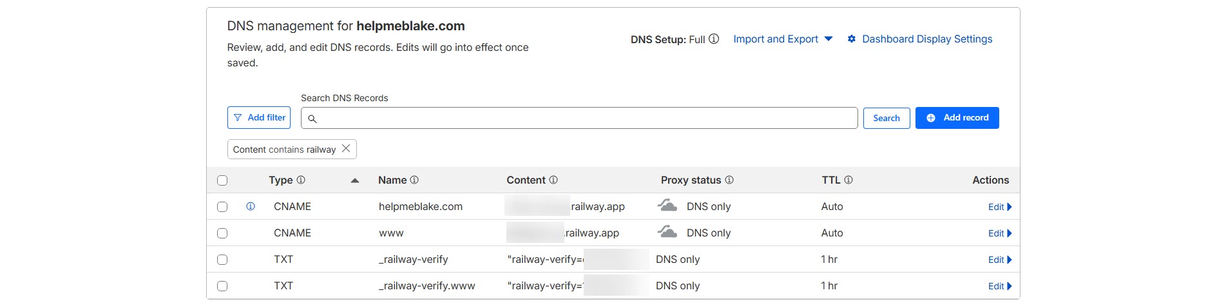Click the '_railway-verify' name cell
This screenshot has width=1217, height=308.
coord(413,259)
